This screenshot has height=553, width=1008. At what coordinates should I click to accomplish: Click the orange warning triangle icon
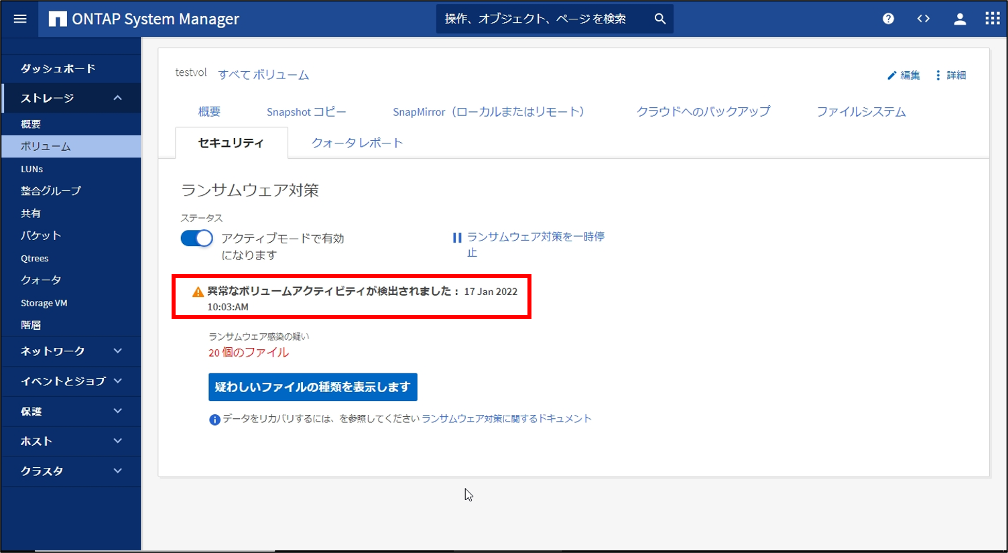tap(198, 292)
